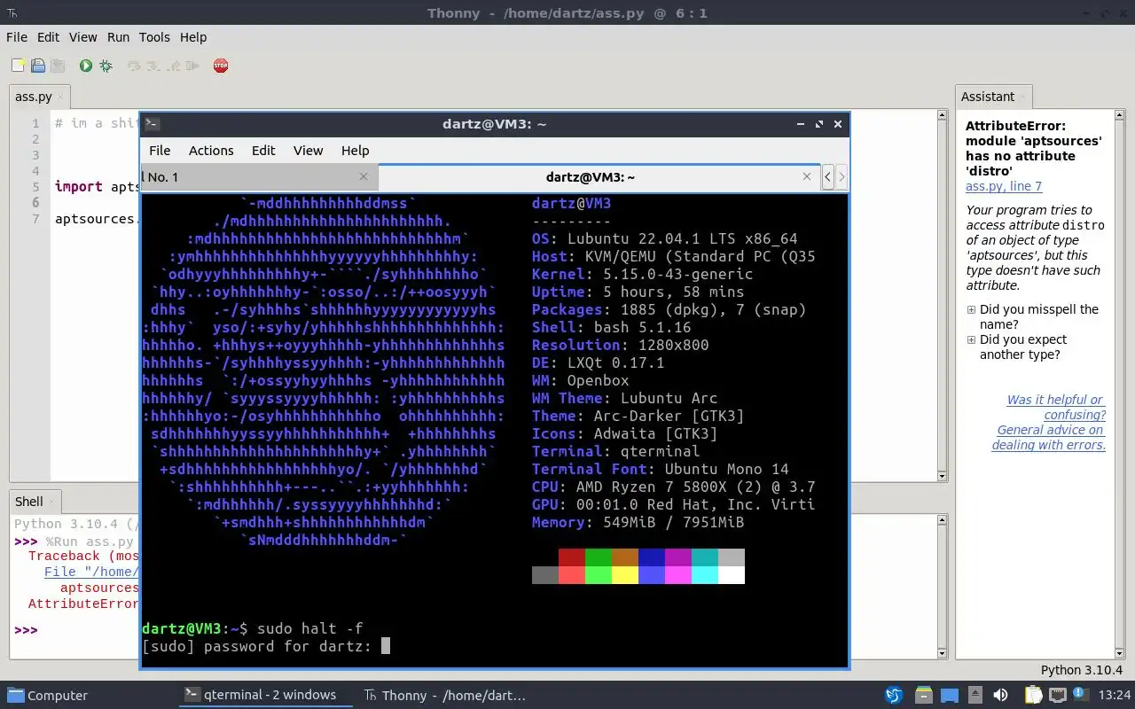Click the clock showing 13:24
The image size is (1135, 709).
(1115, 695)
